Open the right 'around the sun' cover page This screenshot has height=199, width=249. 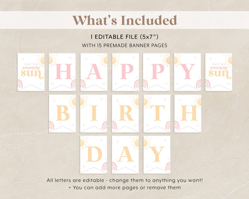click(219, 72)
